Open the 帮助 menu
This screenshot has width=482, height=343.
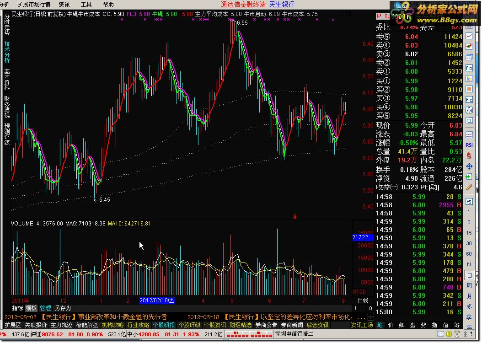click(108, 4)
